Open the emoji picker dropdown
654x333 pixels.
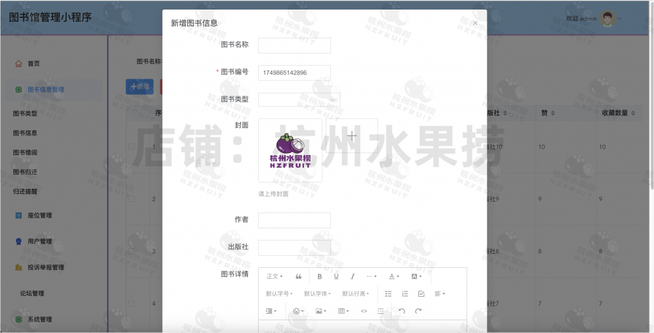(x=298, y=311)
